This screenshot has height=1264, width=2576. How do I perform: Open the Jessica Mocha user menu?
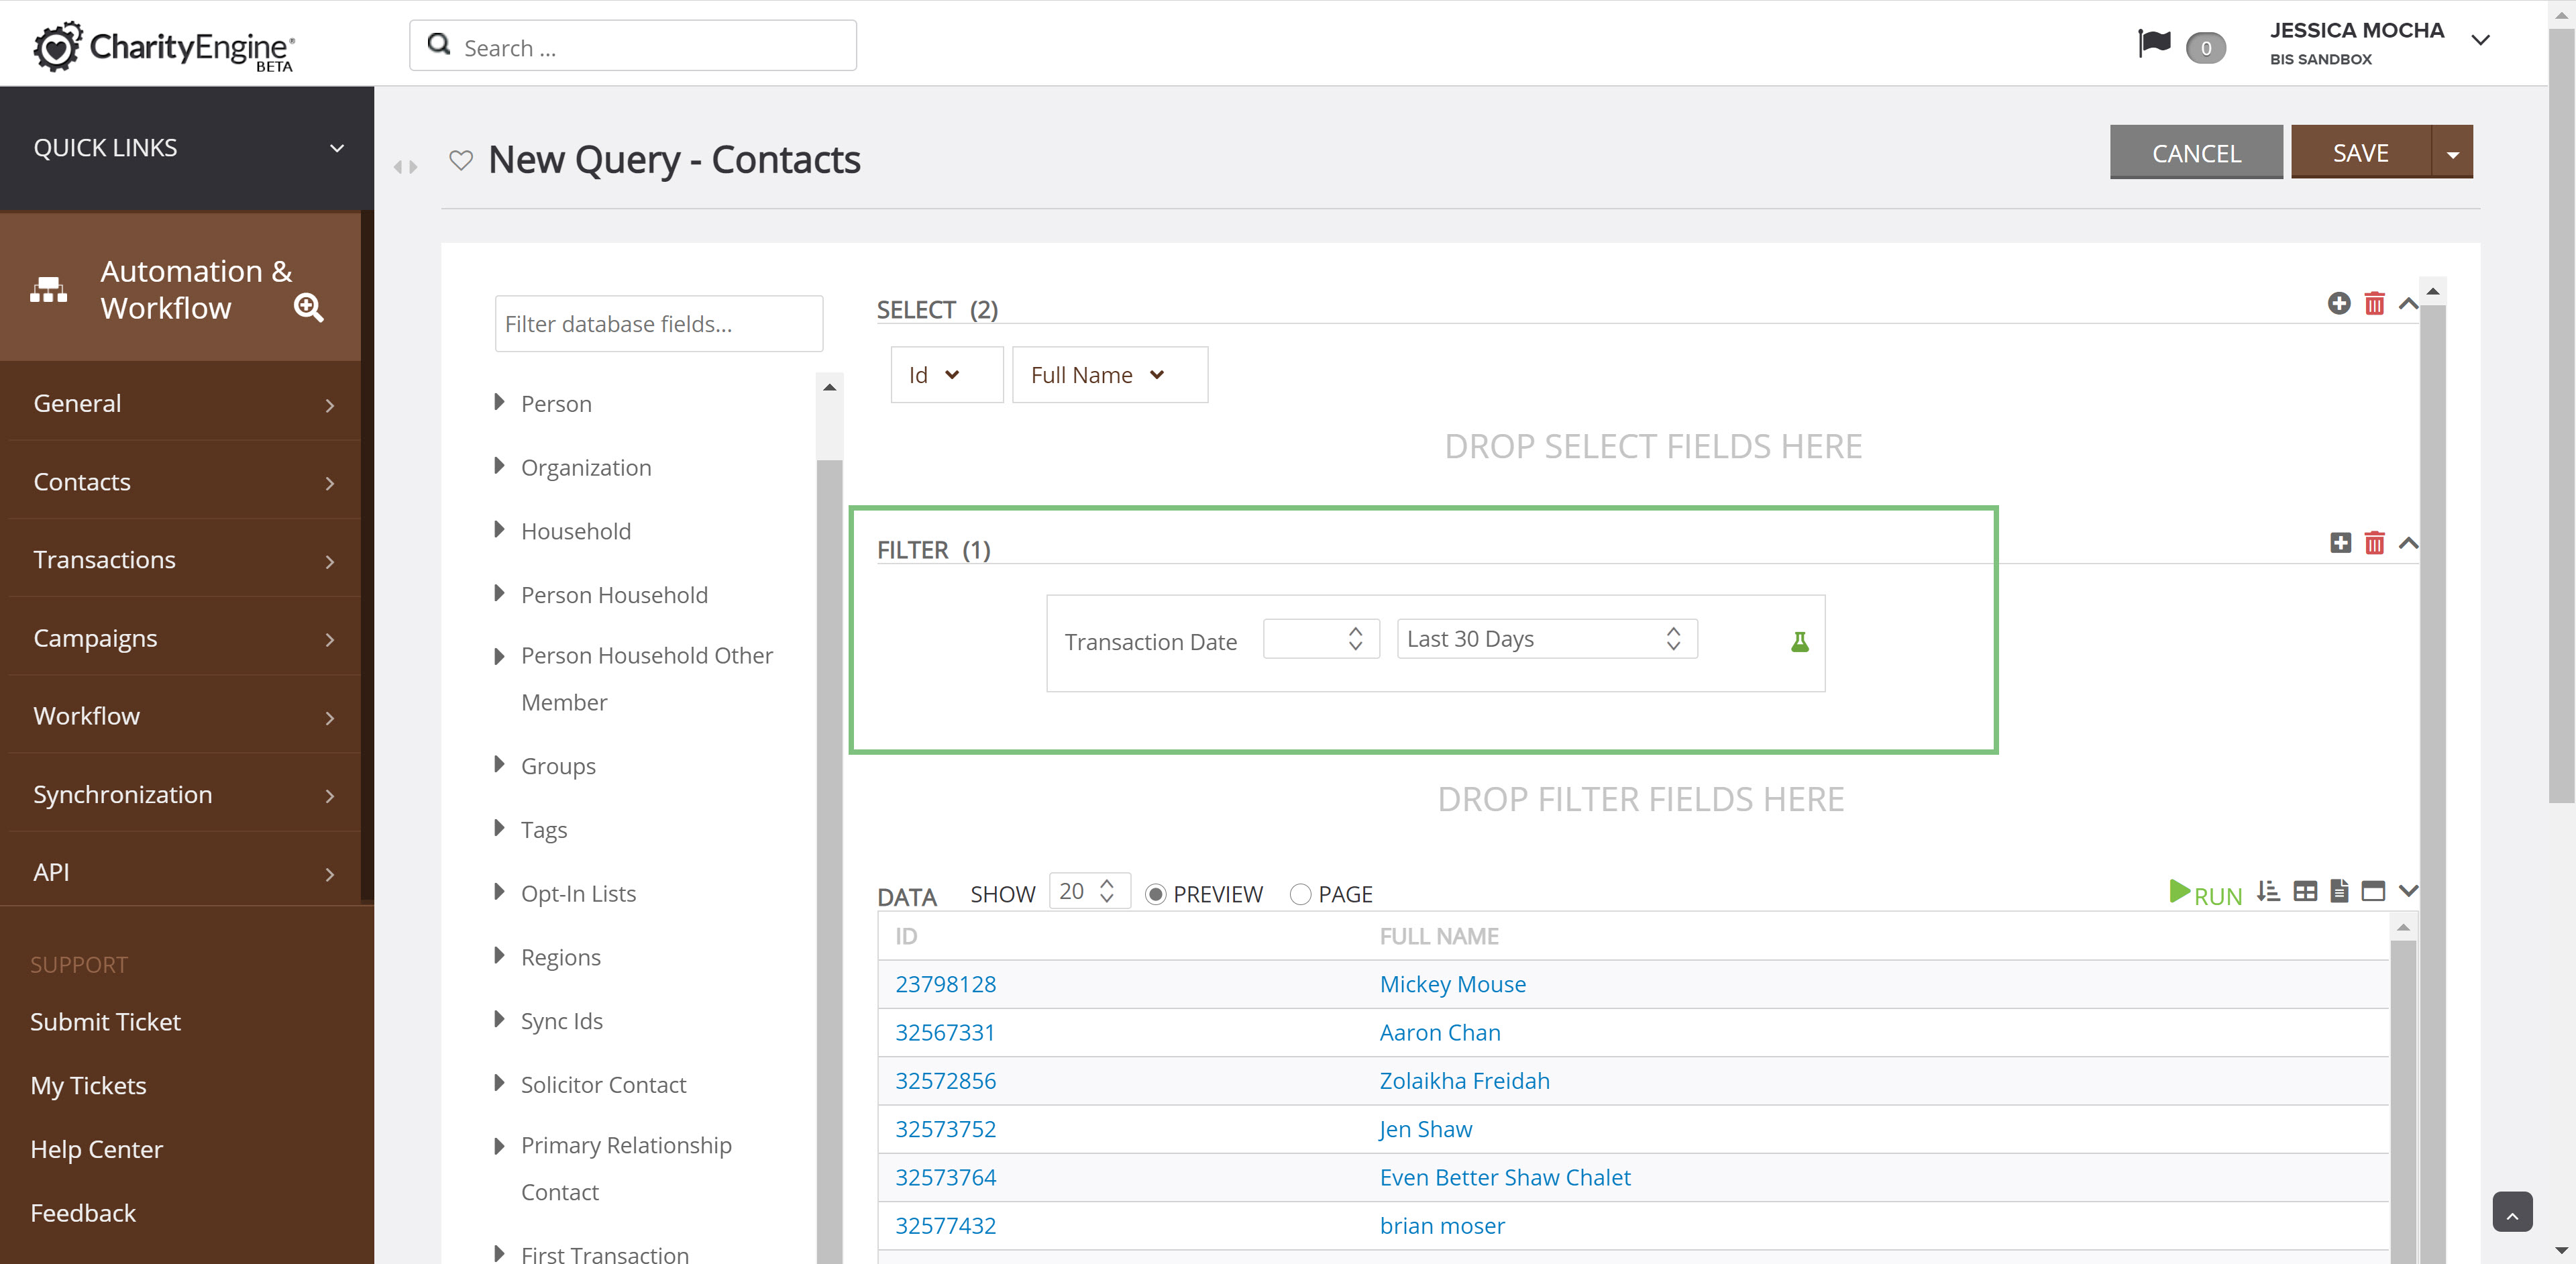[2379, 43]
